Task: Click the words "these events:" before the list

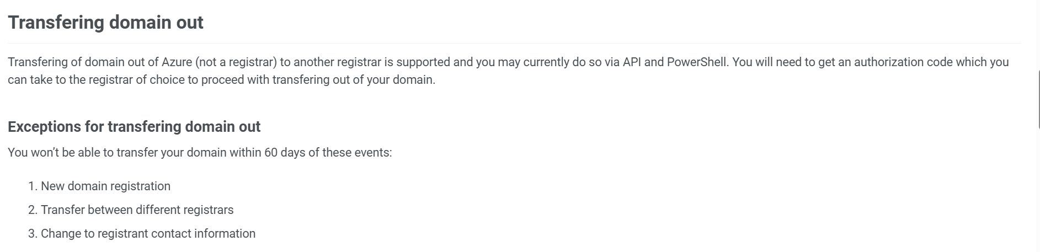Action: coord(357,153)
